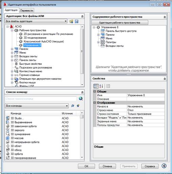Expand the Меню node in left tree
Image resolution: width=172 pixels, height=174 pixels.
pos(12,53)
